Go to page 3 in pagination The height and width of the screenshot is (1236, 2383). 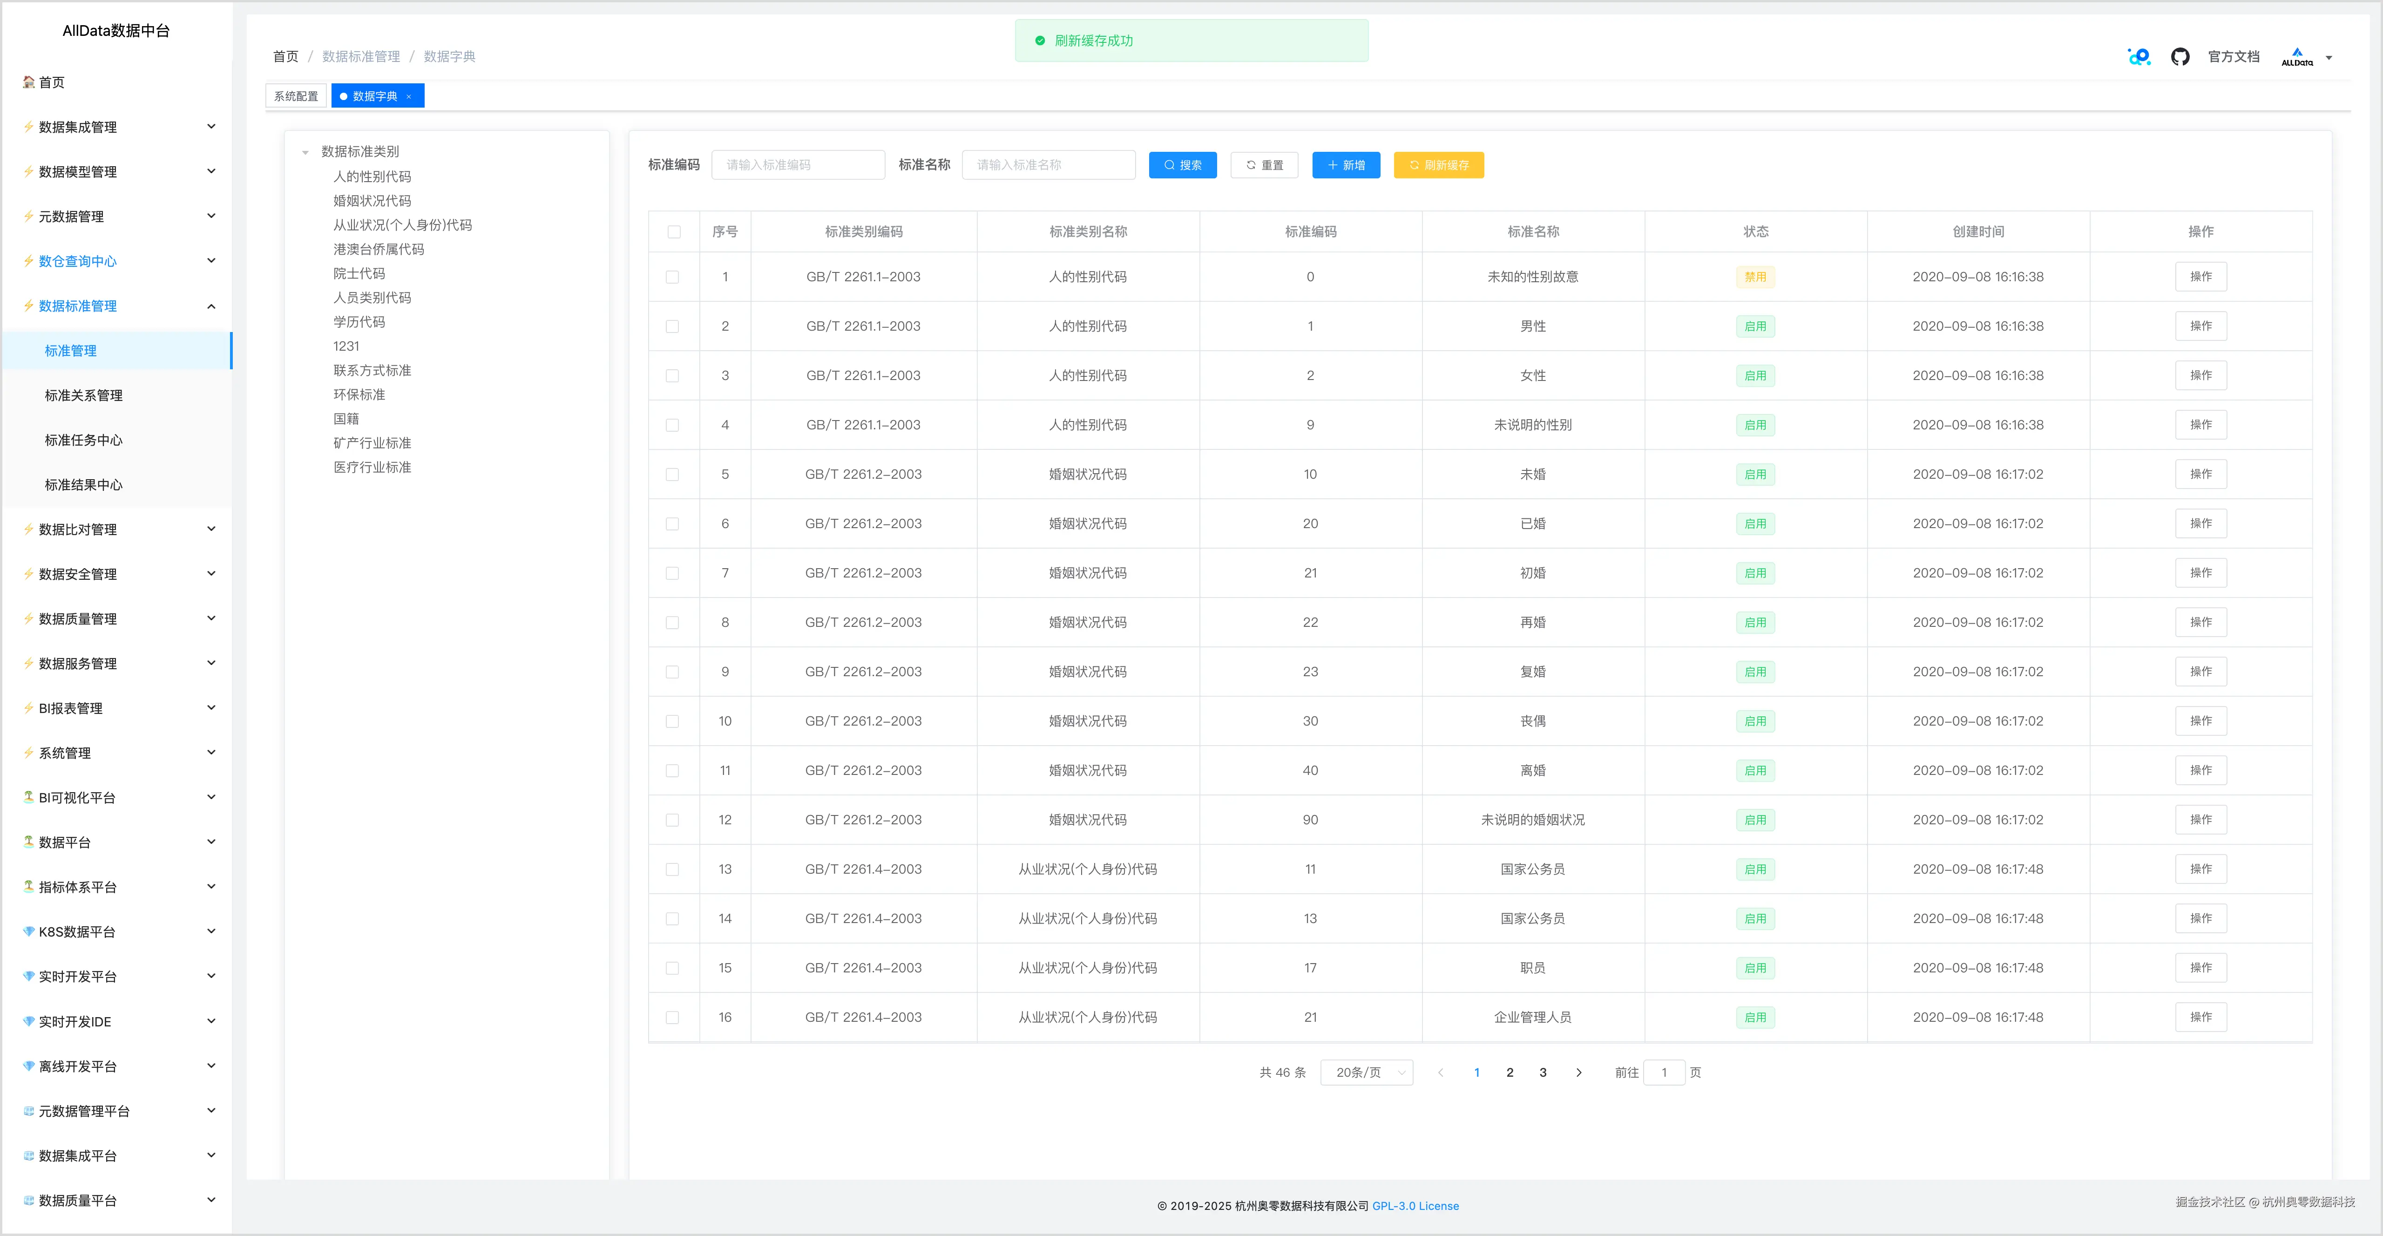click(1542, 1072)
